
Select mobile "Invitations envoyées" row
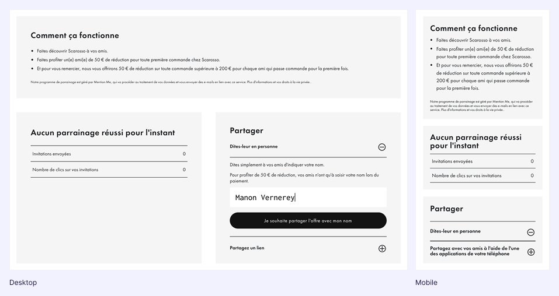[482, 161]
